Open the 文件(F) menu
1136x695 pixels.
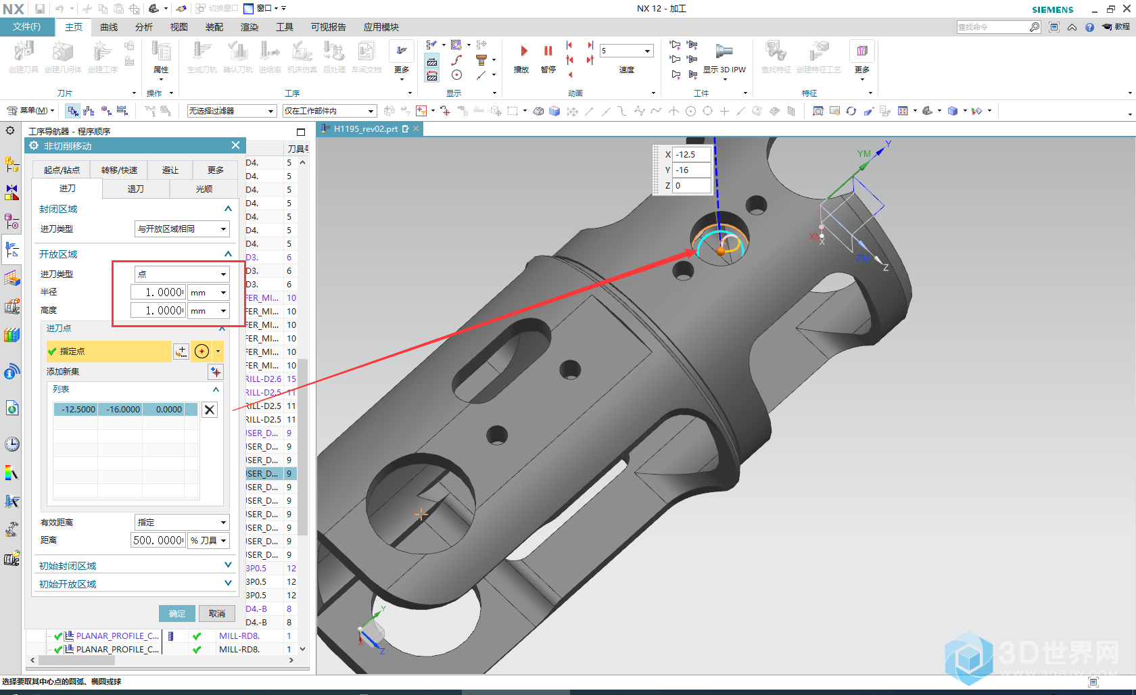[x=26, y=27]
